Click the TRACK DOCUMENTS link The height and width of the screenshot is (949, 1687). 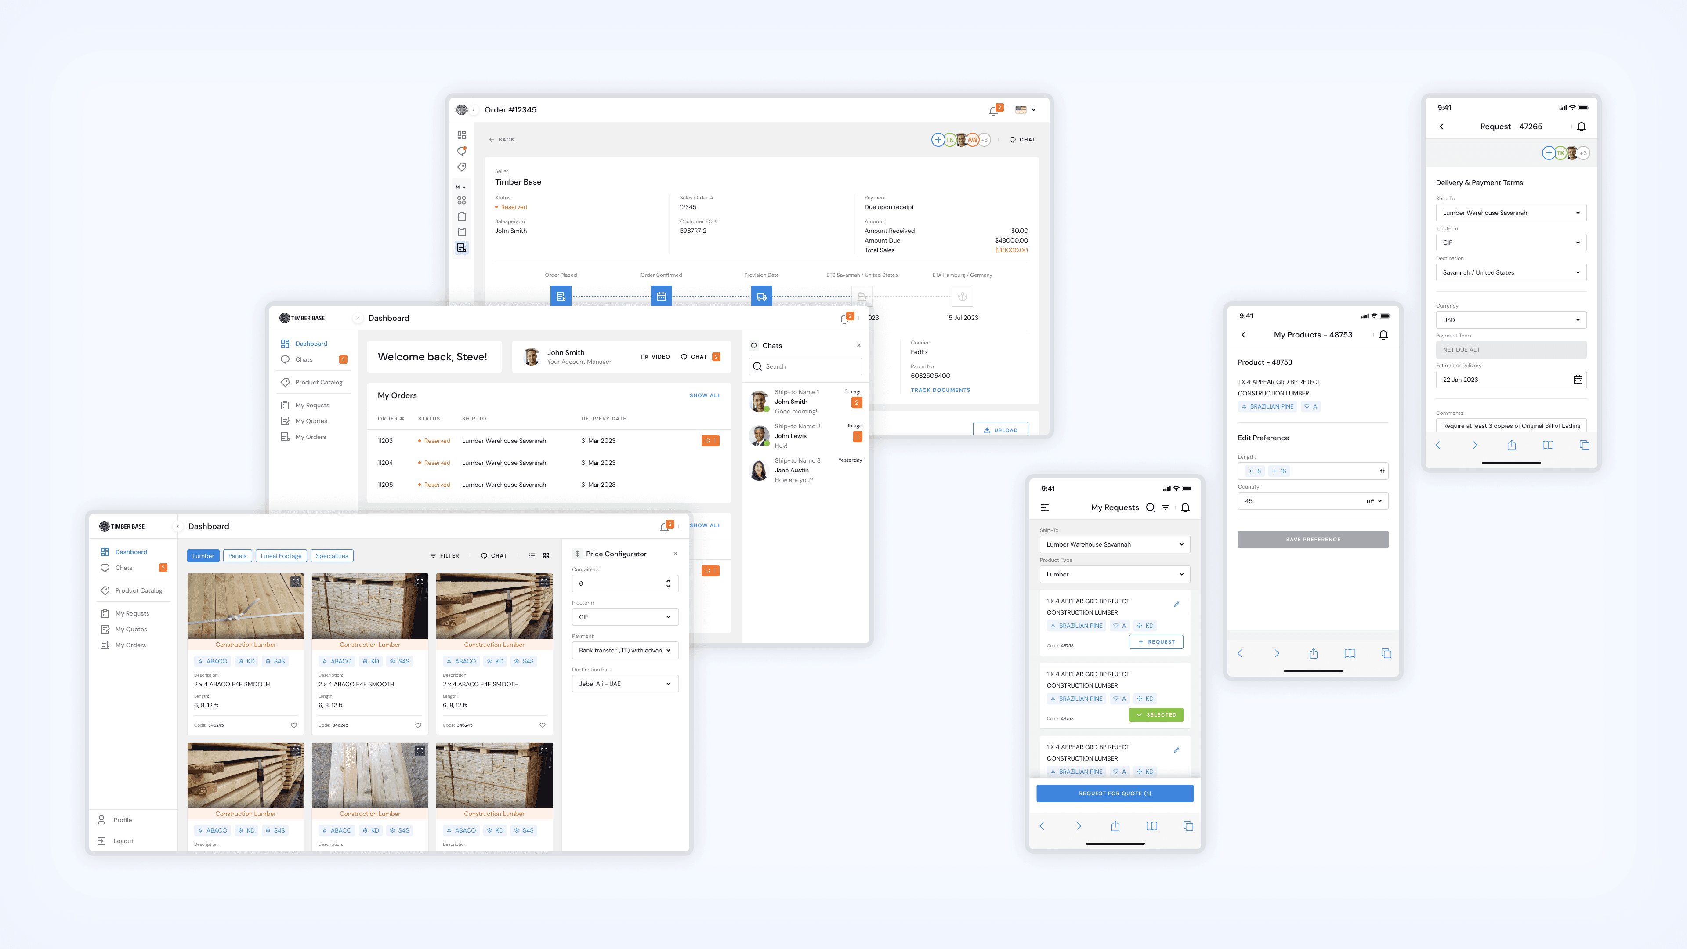click(x=941, y=390)
